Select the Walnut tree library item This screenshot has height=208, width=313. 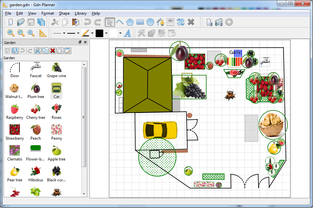(14, 90)
